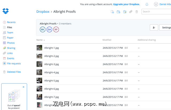171x110 pixels.
Task: Select the Albright-5.jpg file name
Action: [52, 81]
